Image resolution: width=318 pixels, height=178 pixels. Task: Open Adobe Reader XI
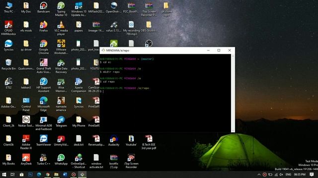coord(26,142)
